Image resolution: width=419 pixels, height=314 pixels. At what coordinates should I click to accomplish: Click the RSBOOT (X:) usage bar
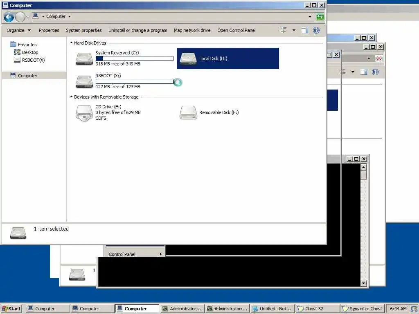click(134, 81)
